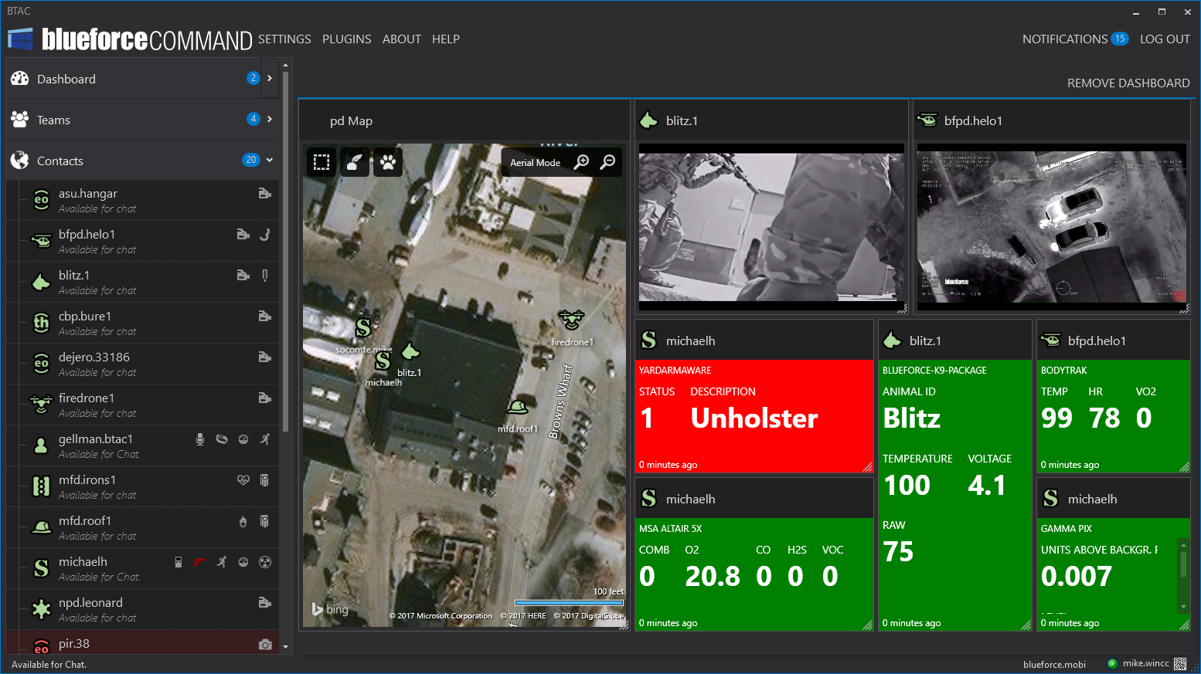Select the rectangle selection tool on map

(x=322, y=162)
